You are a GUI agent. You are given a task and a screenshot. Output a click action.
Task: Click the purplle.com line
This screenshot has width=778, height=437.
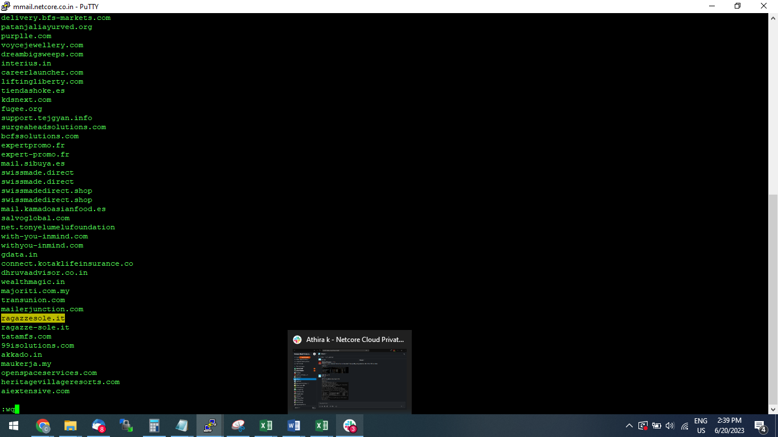tap(26, 36)
